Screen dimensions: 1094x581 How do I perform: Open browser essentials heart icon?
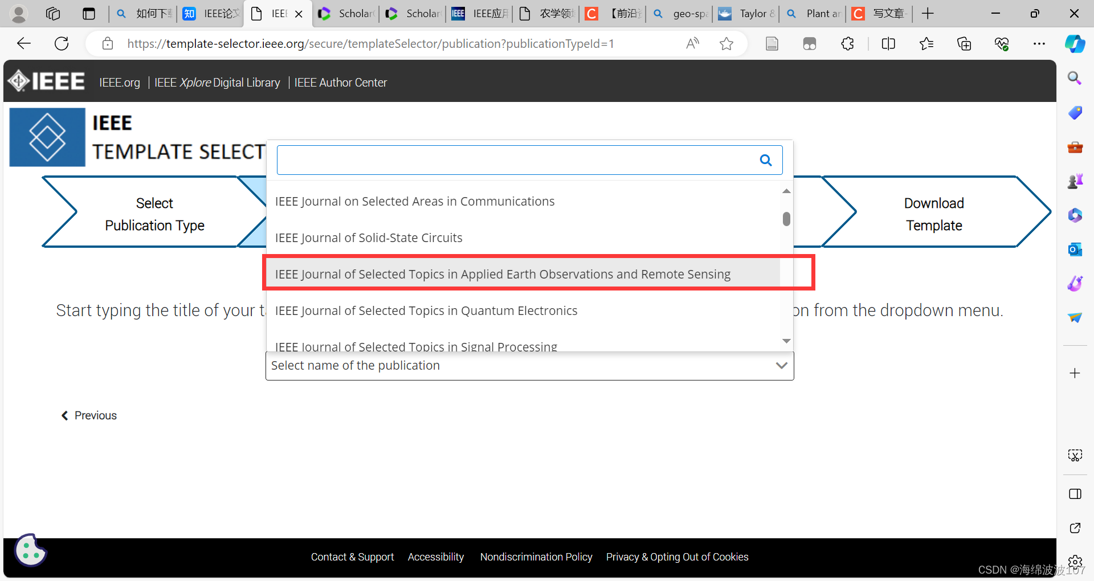(x=1002, y=43)
